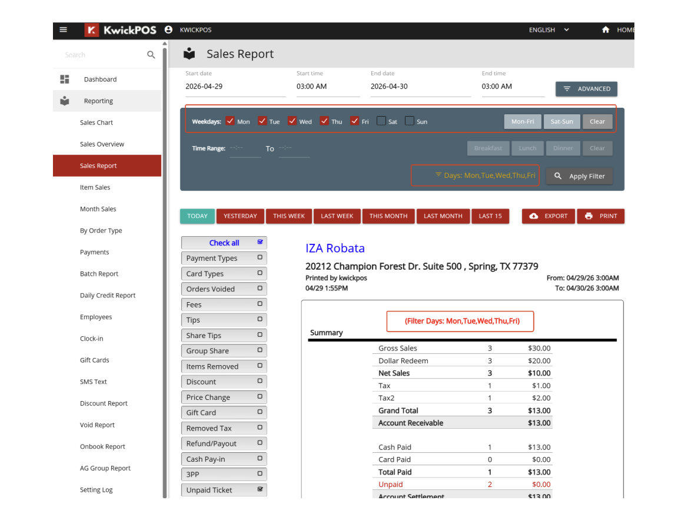Viewport: 685px width, 530px height.
Task: Open Month Sales report
Action: pyautogui.click(x=107, y=209)
